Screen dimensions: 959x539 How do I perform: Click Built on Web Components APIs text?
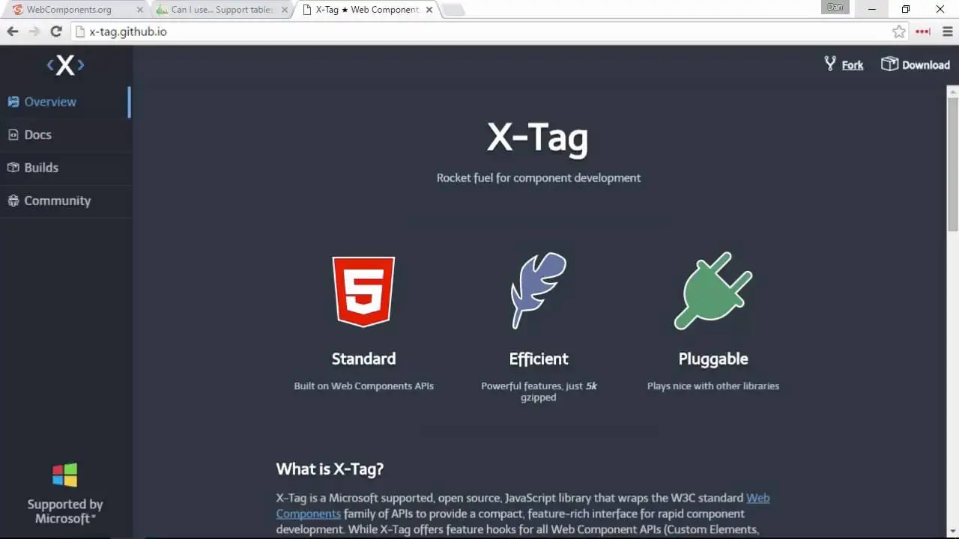363,386
